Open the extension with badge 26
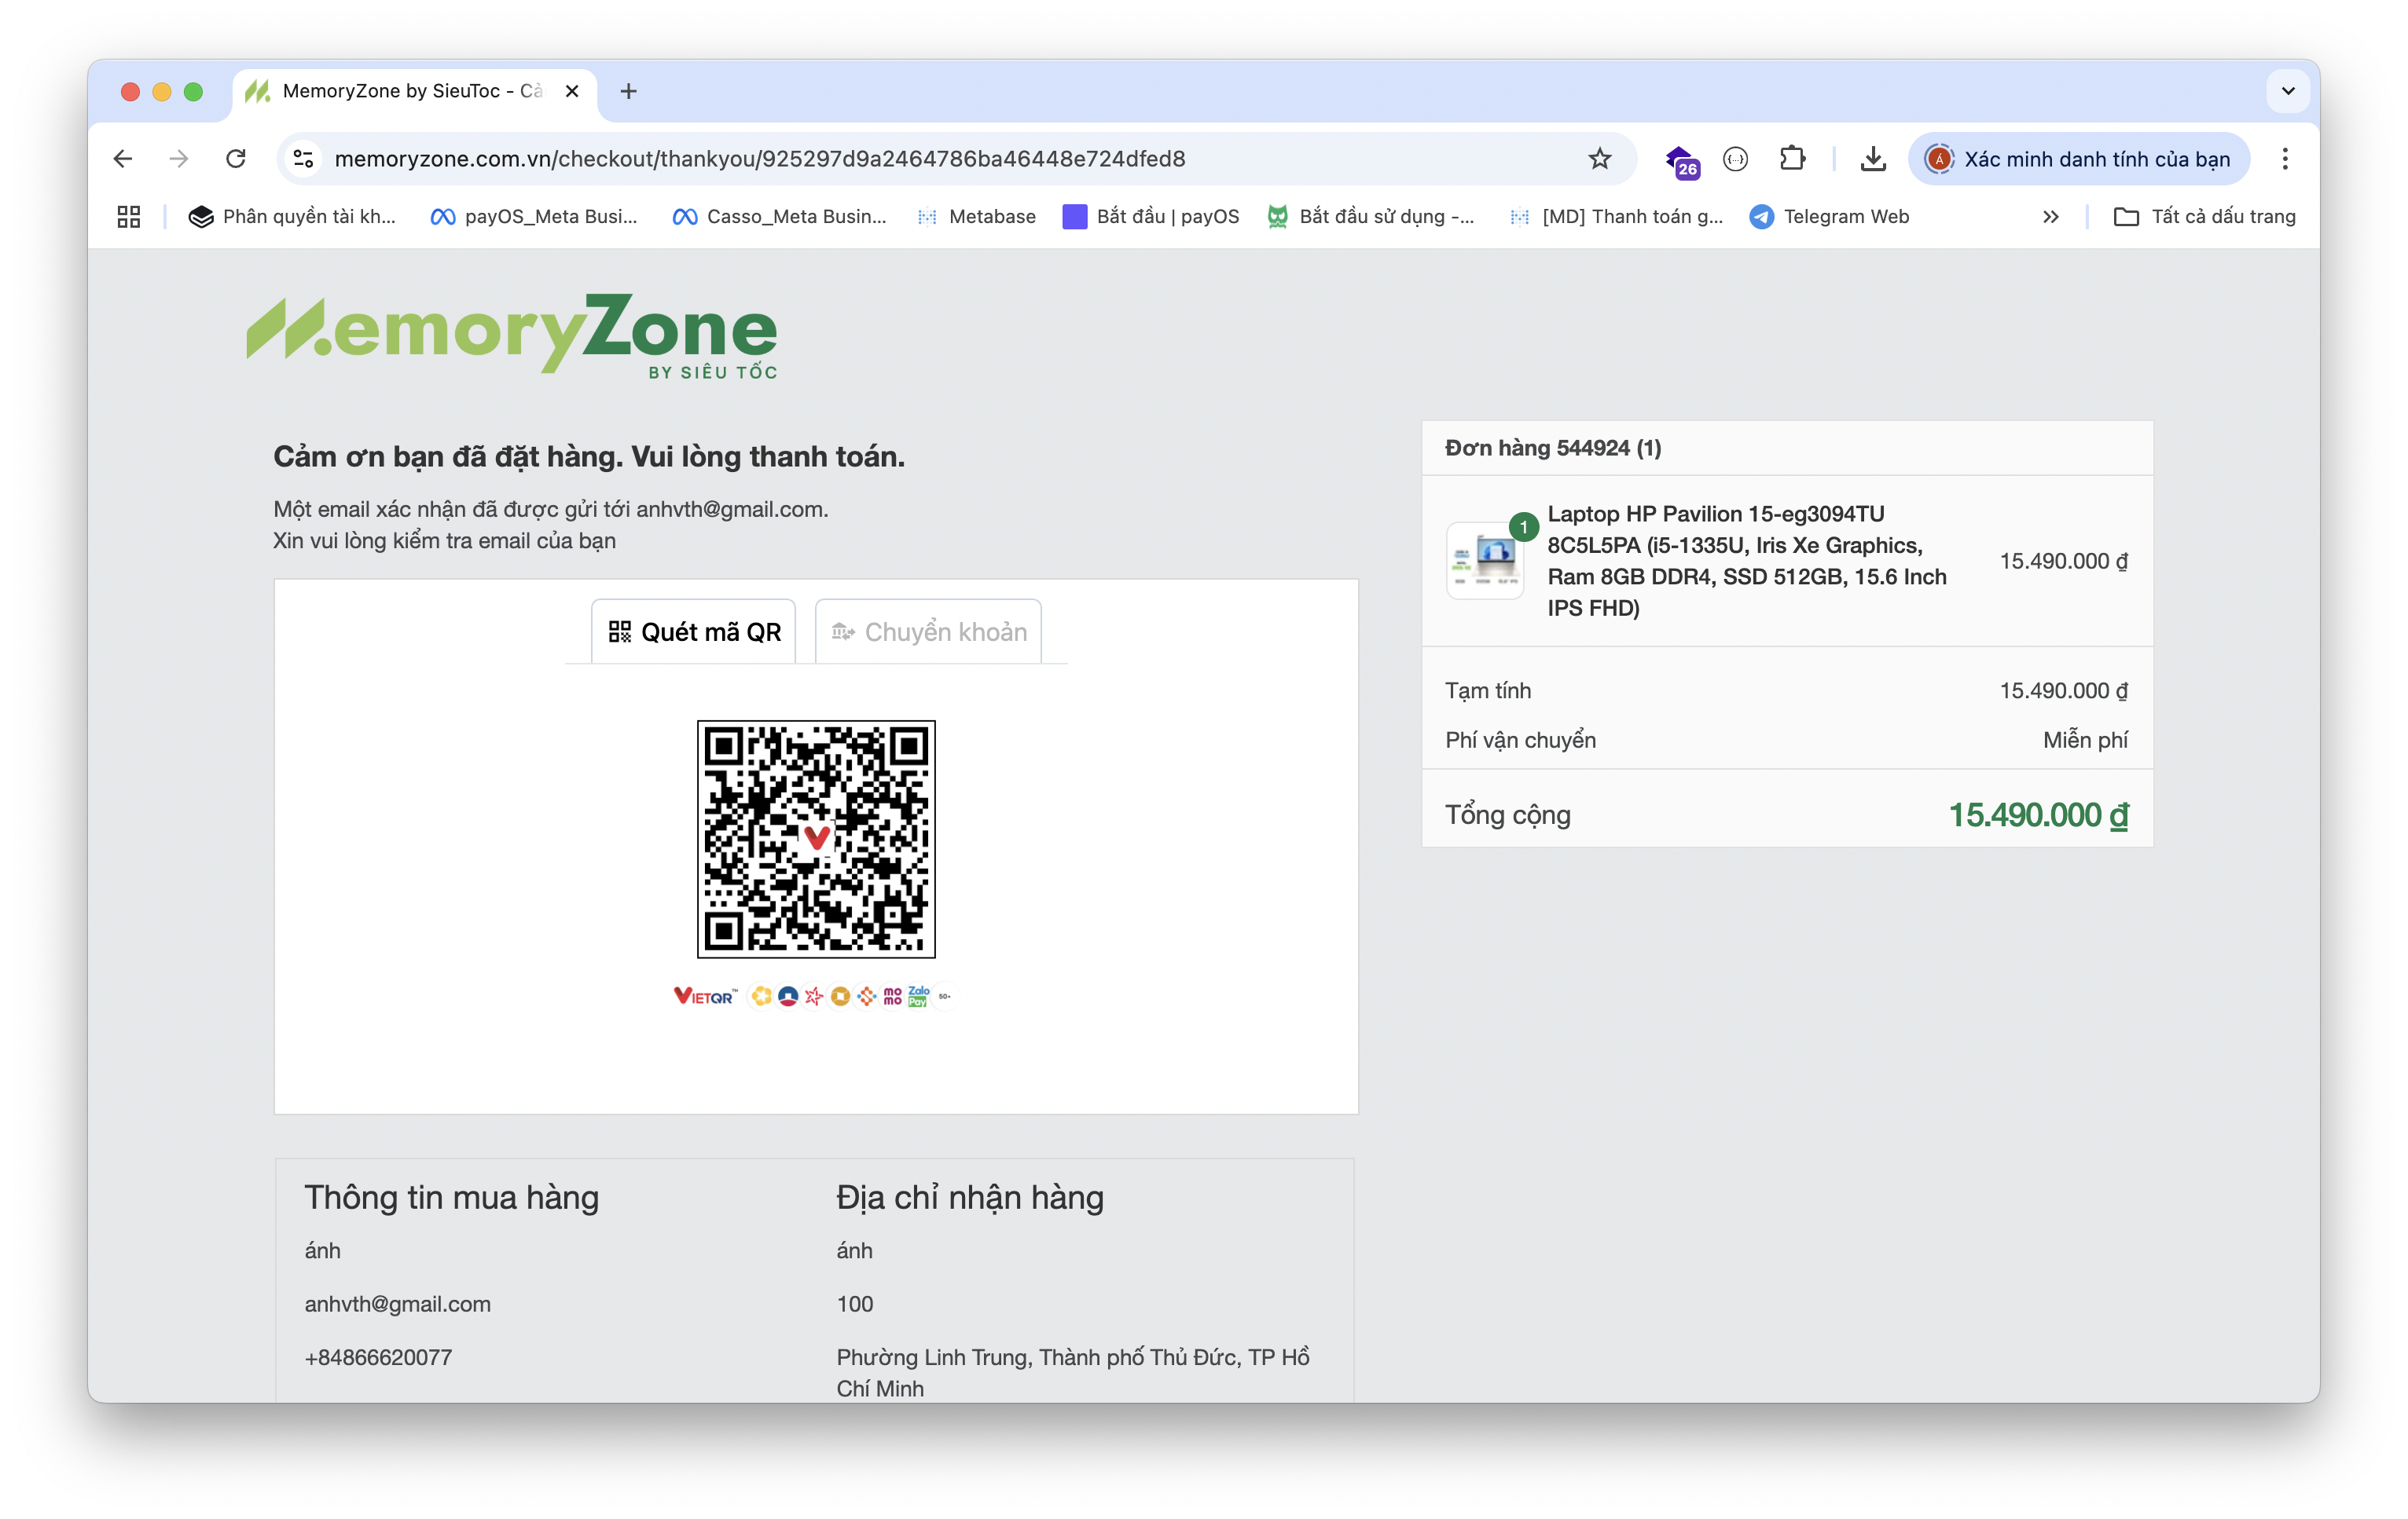The height and width of the screenshot is (1519, 2408). point(1681,160)
